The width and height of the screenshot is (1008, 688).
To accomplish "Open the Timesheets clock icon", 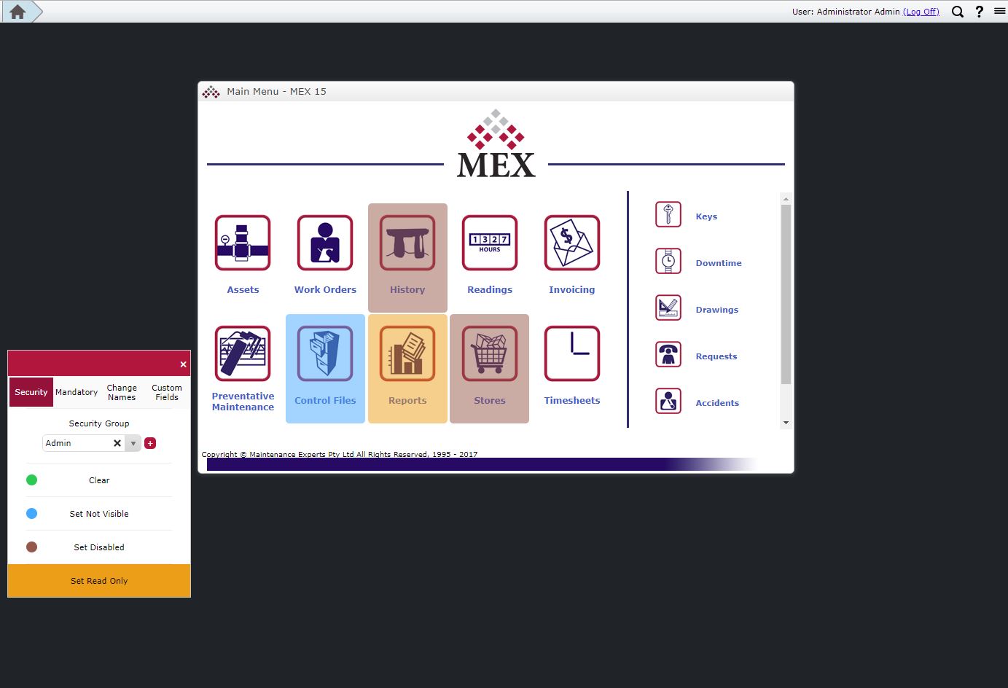I will 572,353.
